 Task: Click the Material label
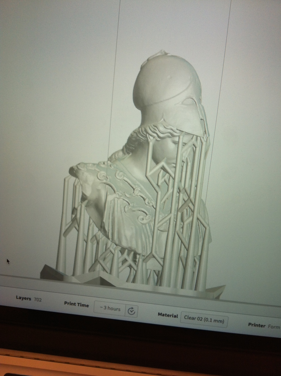tap(168, 315)
